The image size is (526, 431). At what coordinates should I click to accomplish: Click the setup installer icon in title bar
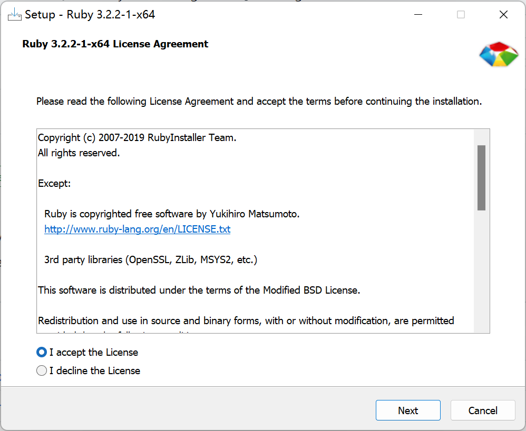[14, 15]
